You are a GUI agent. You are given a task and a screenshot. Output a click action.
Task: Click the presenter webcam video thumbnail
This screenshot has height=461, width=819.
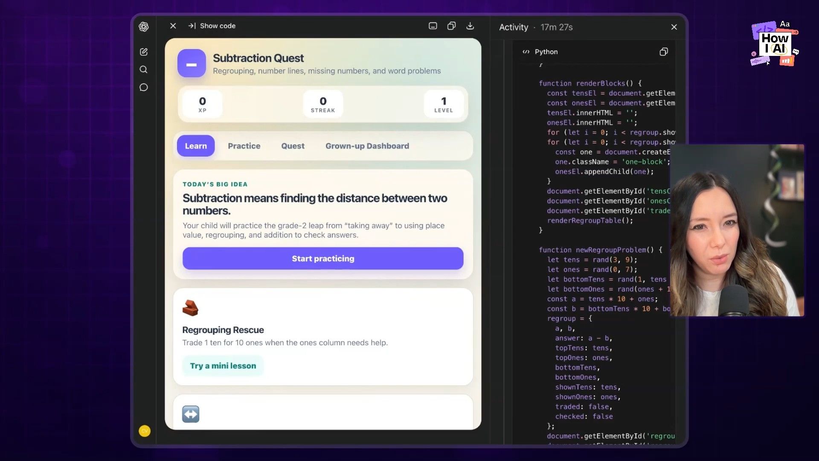[737, 230]
